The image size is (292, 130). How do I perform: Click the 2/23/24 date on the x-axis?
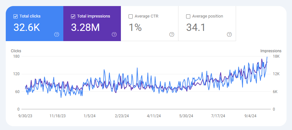point(122,116)
